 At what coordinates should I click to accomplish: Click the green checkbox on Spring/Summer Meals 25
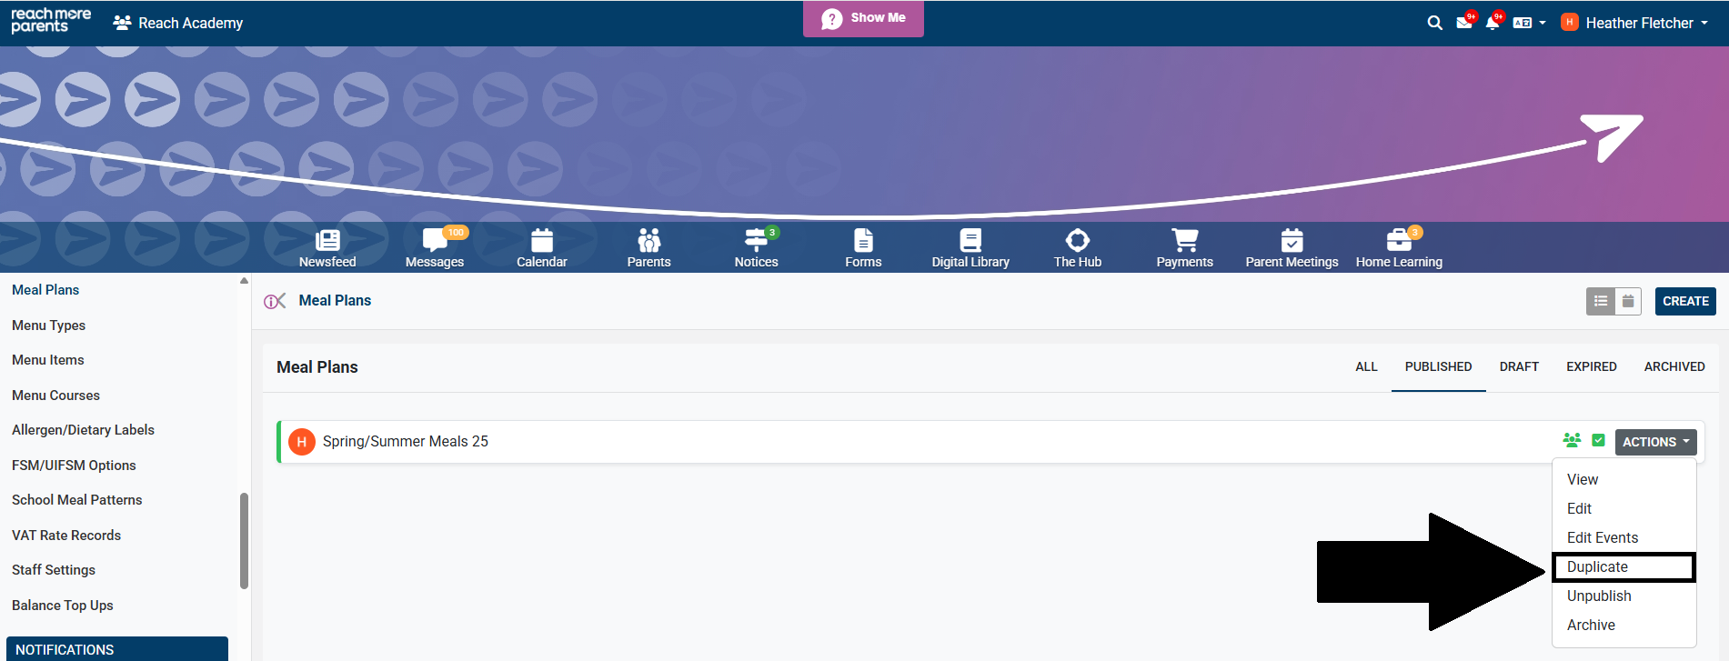coord(1598,441)
